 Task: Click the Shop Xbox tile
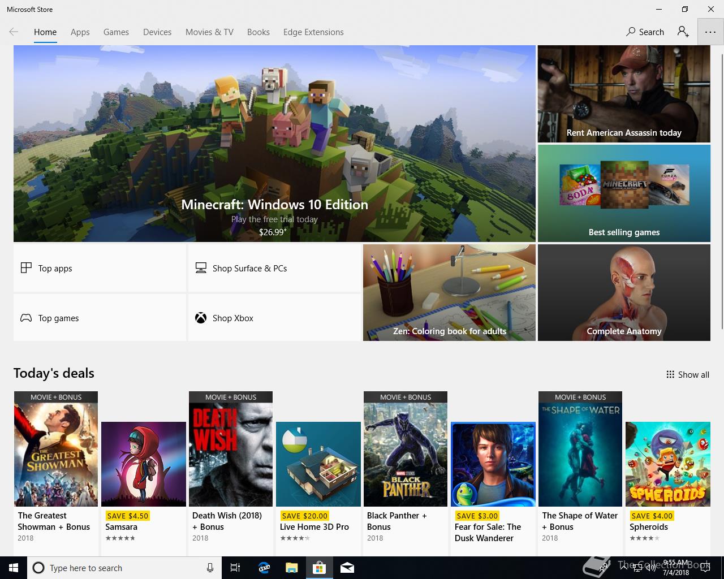[274, 318]
